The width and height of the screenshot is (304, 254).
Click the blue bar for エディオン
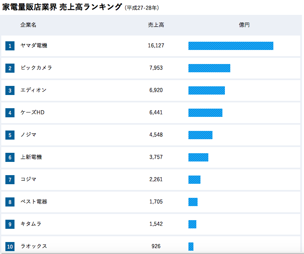[207, 90]
